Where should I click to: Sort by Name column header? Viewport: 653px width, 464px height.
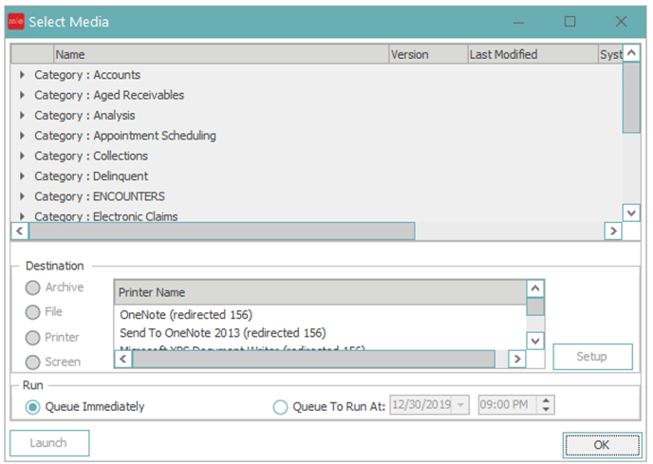coord(220,55)
